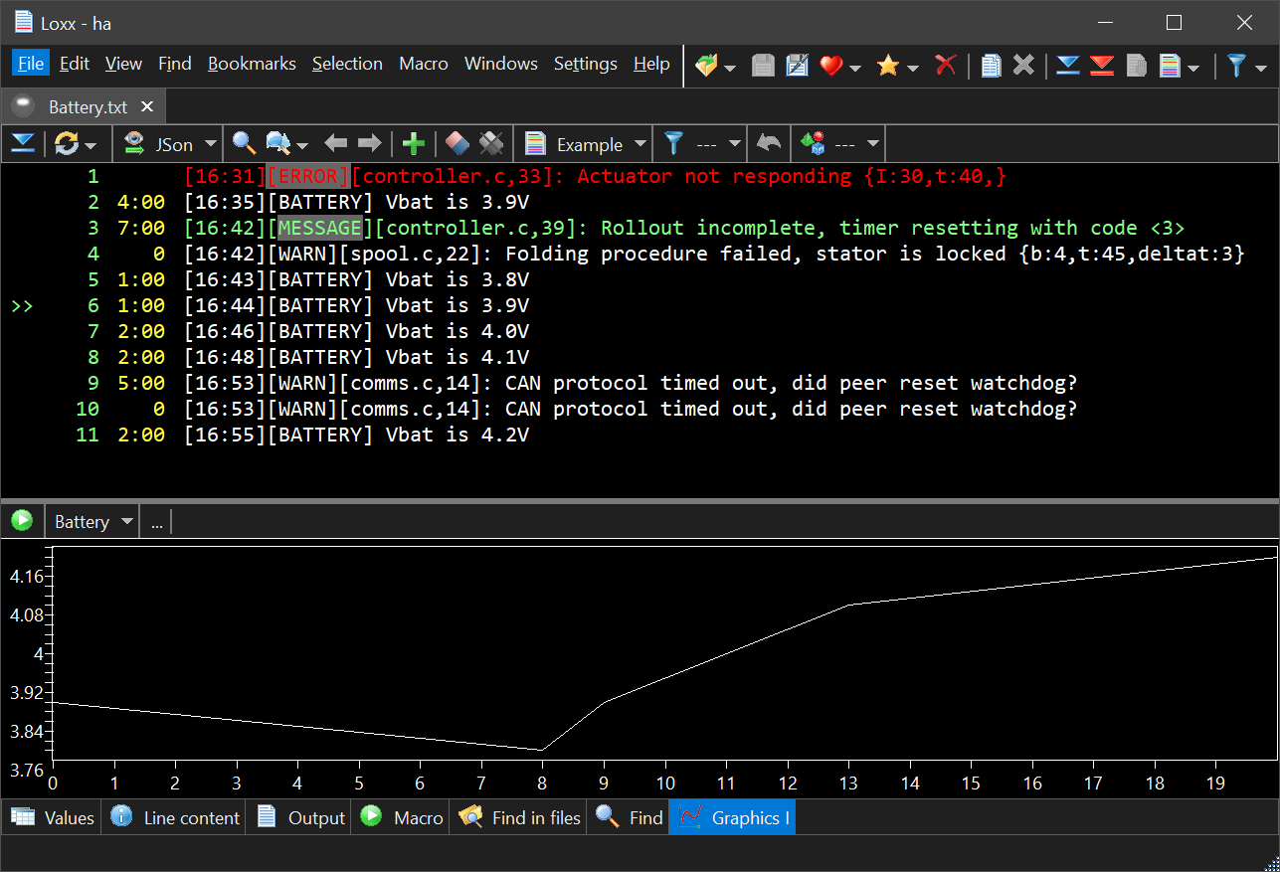Click the '...' button beside Battery dropdown
The width and height of the screenshot is (1280, 872).
156,521
